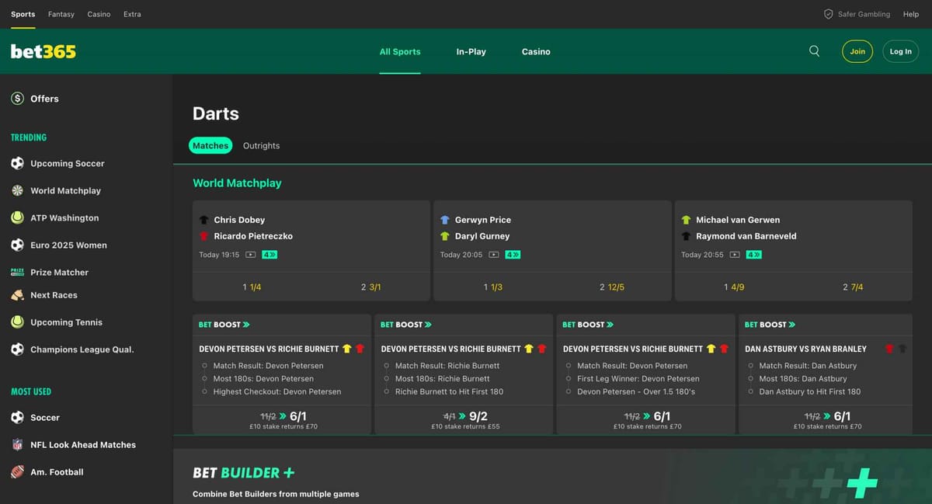
Task: Click Gerwyn Price's blue shirt icon
Action: [445, 220]
